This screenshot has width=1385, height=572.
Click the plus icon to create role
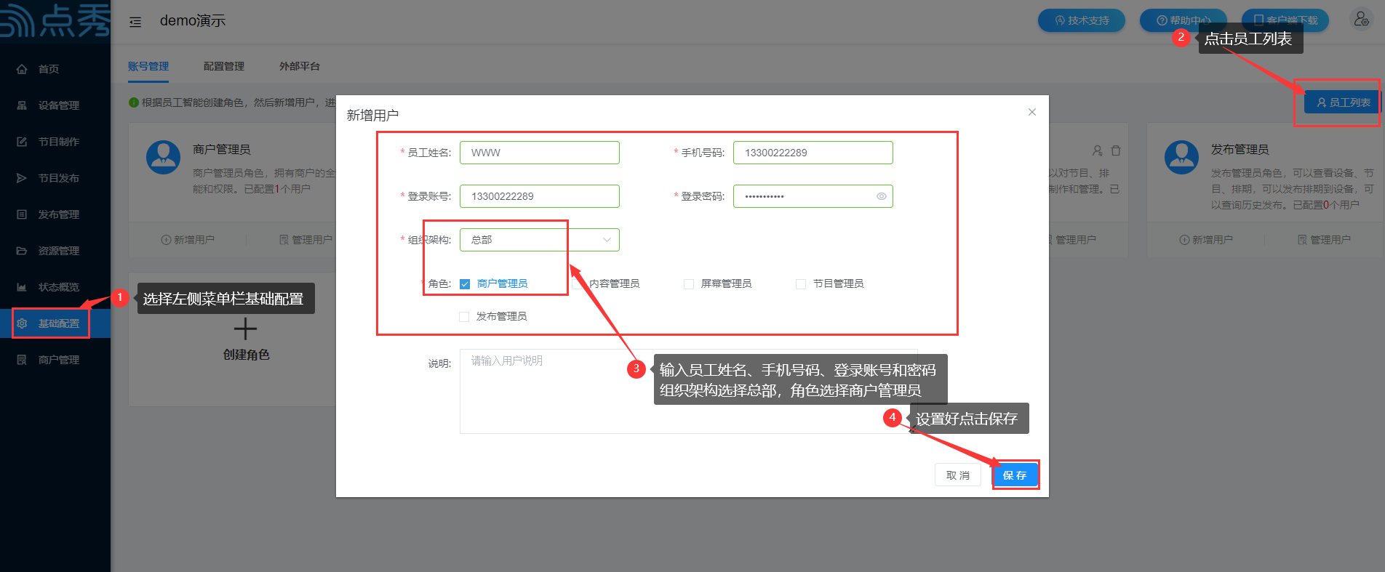pyautogui.click(x=245, y=329)
